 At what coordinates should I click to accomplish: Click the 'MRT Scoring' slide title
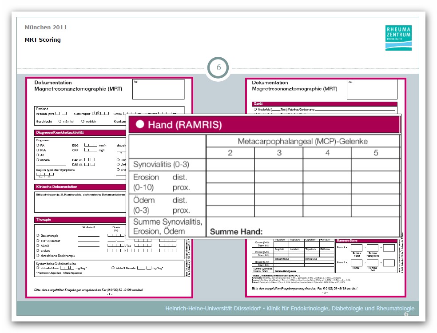pyautogui.click(x=43, y=40)
